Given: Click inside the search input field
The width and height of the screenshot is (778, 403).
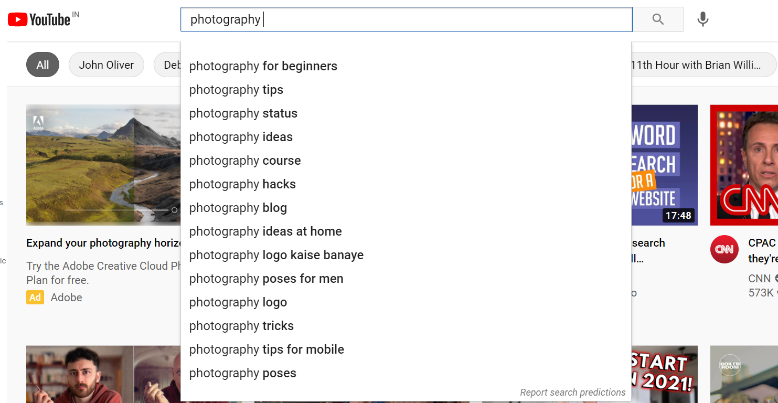Looking at the screenshot, I should (x=367, y=19).
